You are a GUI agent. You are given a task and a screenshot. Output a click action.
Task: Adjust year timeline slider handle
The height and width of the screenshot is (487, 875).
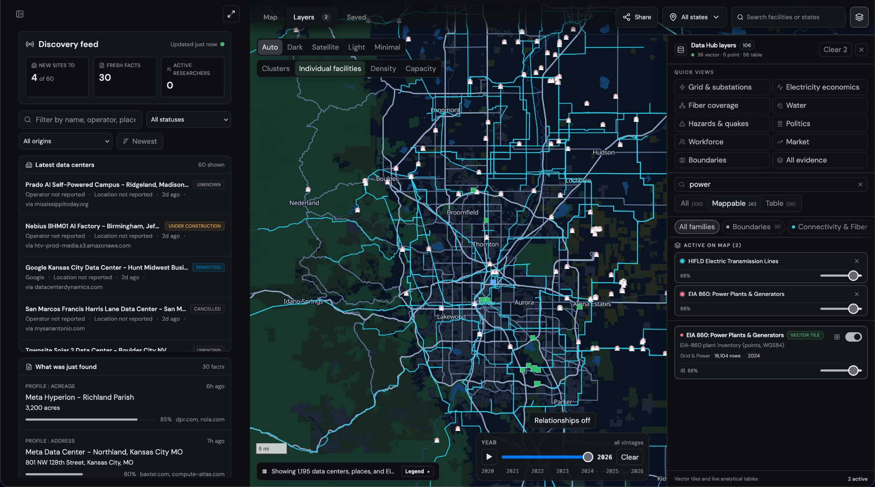click(588, 457)
